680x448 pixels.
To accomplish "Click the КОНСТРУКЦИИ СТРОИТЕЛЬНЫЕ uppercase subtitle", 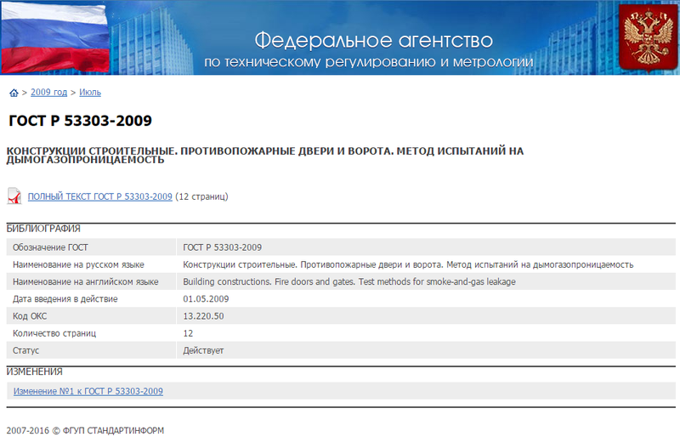I will coord(265,156).
